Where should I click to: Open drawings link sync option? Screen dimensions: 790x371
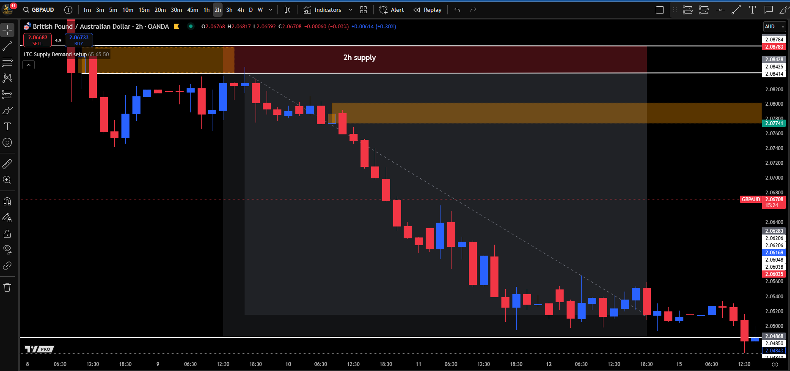[7, 265]
